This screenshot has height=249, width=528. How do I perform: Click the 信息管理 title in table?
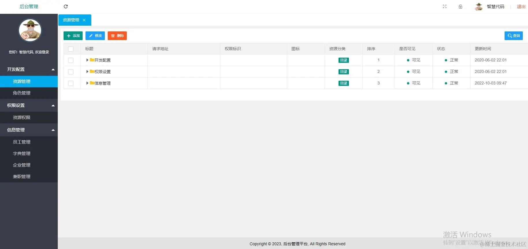tap(103, 83)
